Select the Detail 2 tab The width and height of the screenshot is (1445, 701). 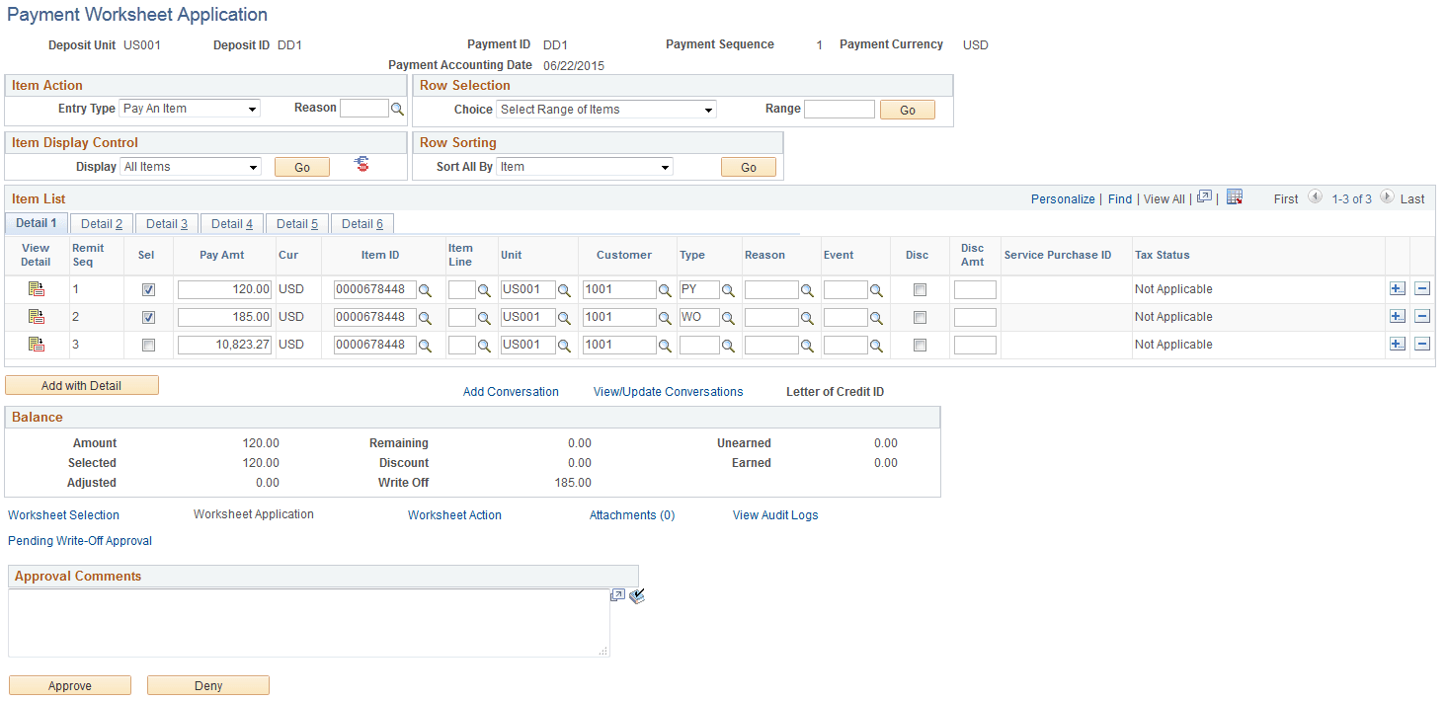[101, 223]
